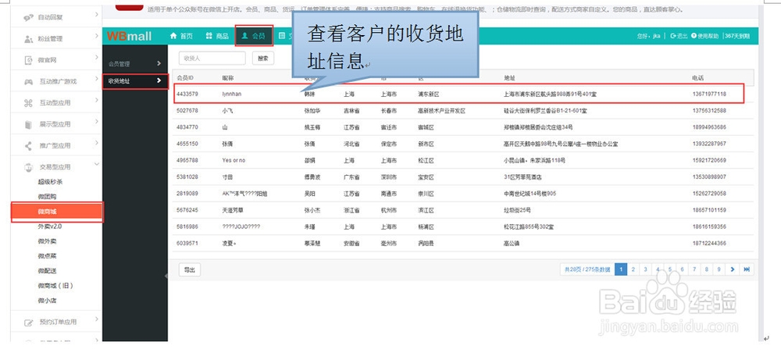Click the 交易型应用 icon
This screenshot has width=781, height=353.
(x=29, y=167)
